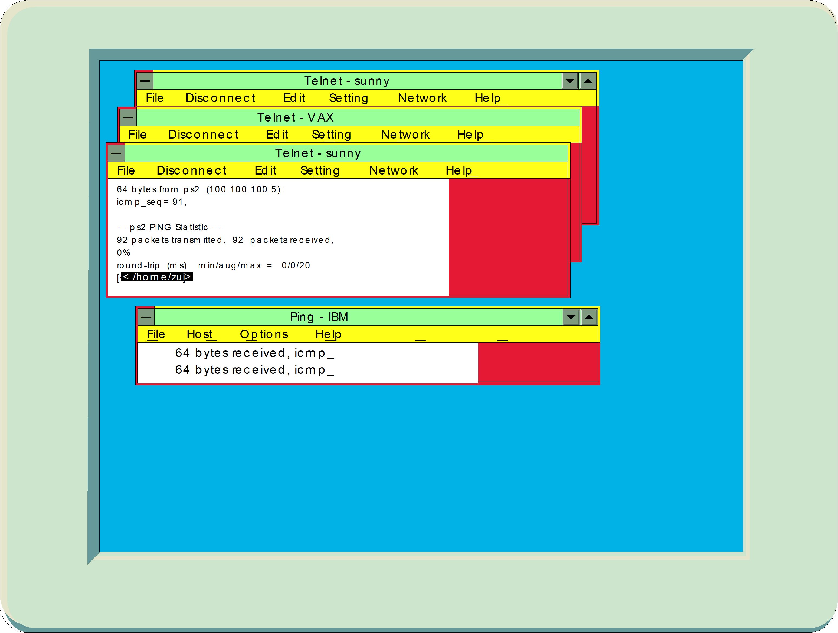Open Network menu in front Telnet sunny window

(x=393, y=171)
